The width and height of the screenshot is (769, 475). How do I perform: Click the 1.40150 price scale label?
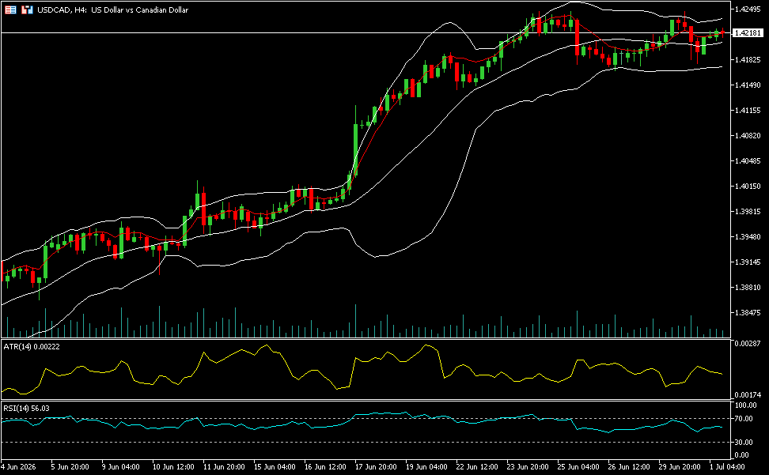coord(748,186)
